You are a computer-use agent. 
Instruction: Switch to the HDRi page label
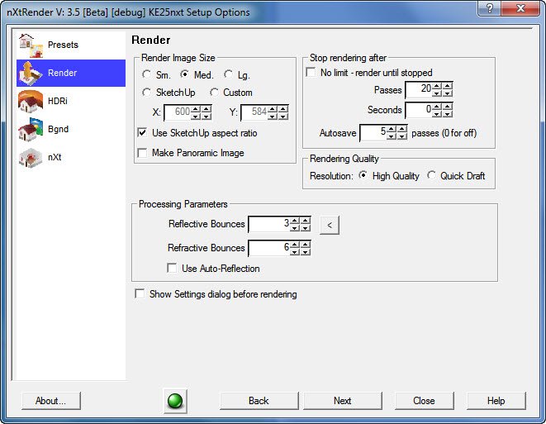(58, 101)
